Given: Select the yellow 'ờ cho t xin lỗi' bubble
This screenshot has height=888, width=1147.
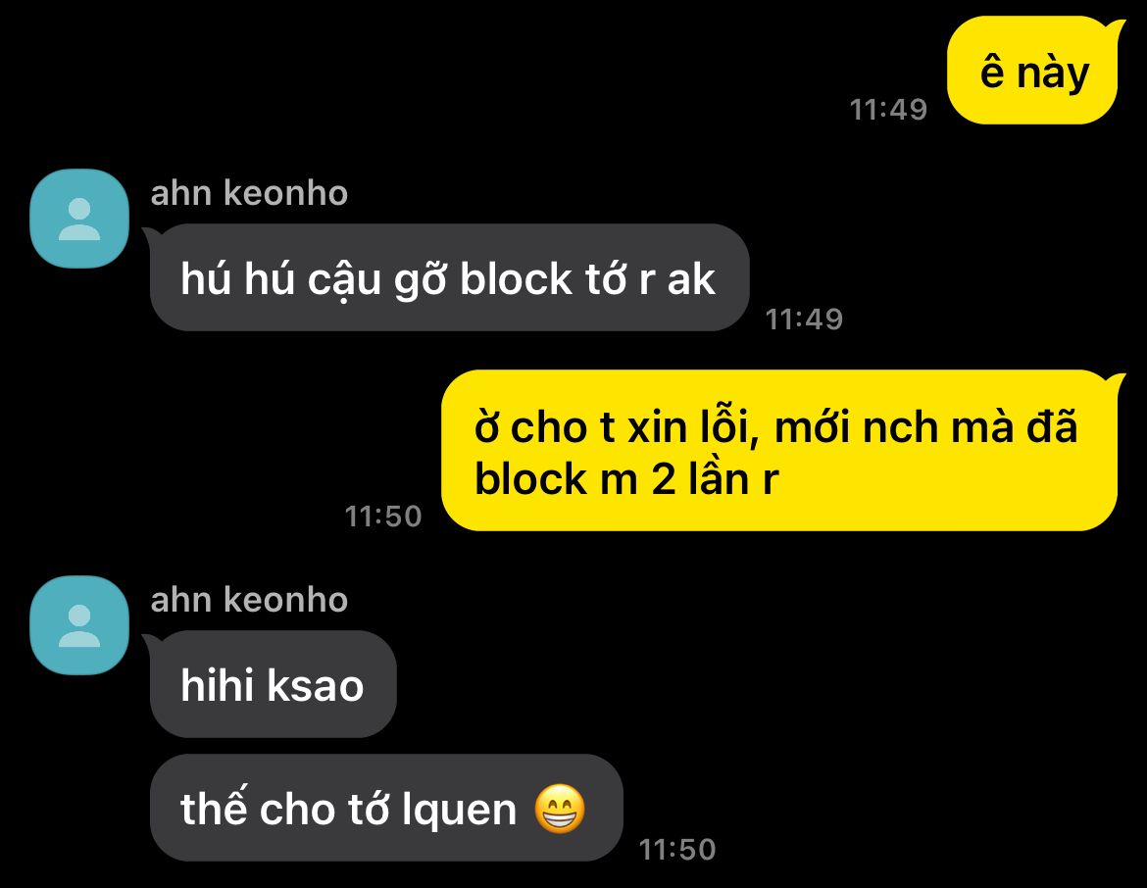Looking at the screenshot, I should tap(782, 451).
